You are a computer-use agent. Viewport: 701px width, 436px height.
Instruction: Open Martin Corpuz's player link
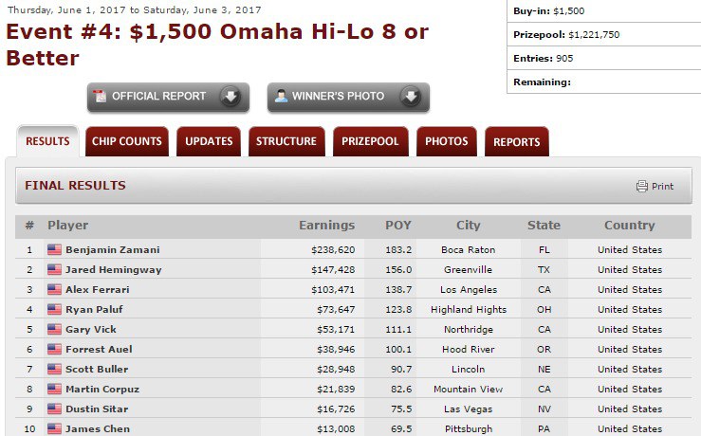[102, 390]
